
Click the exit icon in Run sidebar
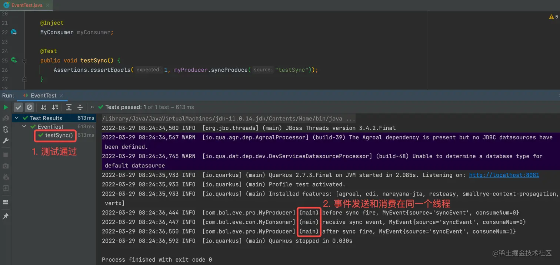[x=6, y=188]
